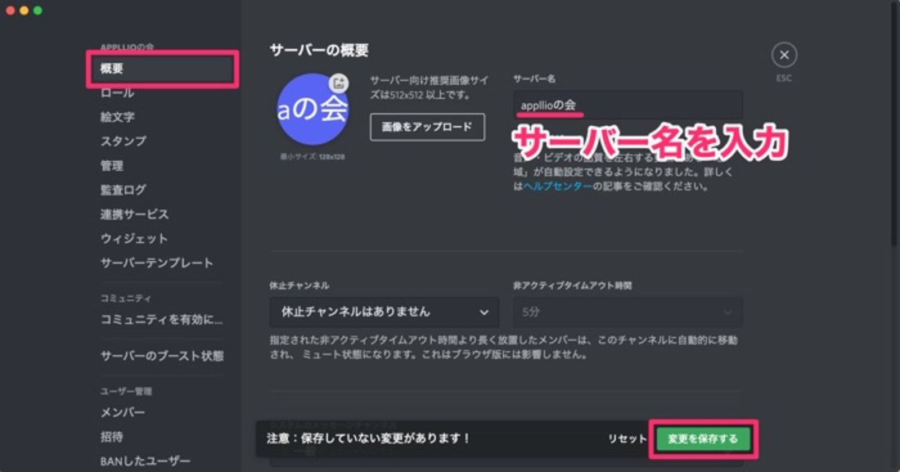Click the right-side vertical scrollbar
This screenshot has height=472, width=900.
894,124
